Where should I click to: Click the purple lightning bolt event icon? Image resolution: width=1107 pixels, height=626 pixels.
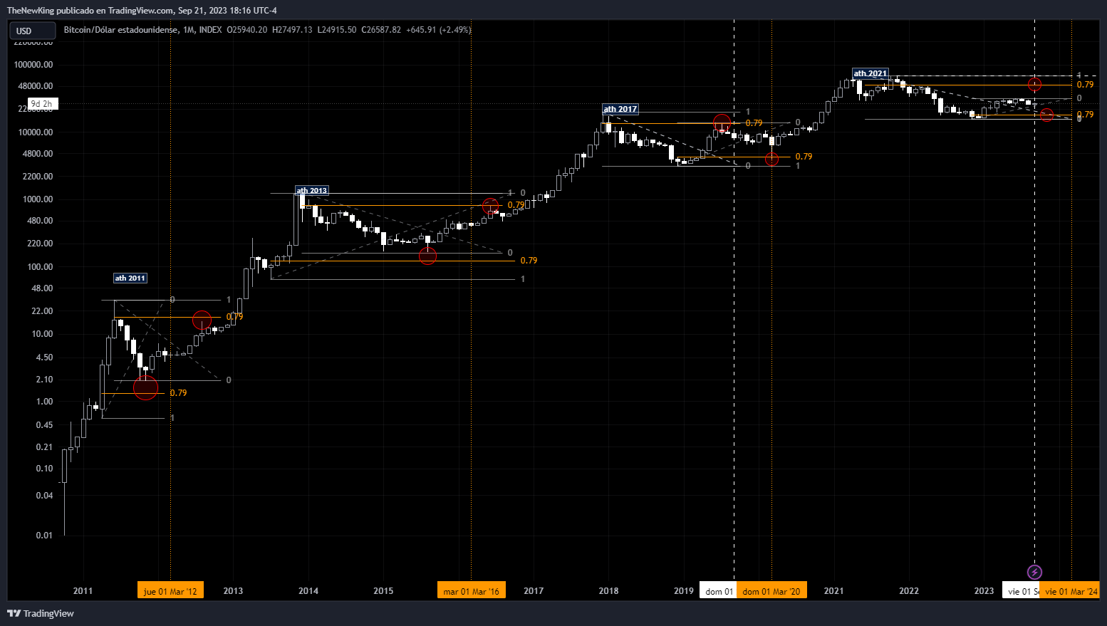(1034, 572)
